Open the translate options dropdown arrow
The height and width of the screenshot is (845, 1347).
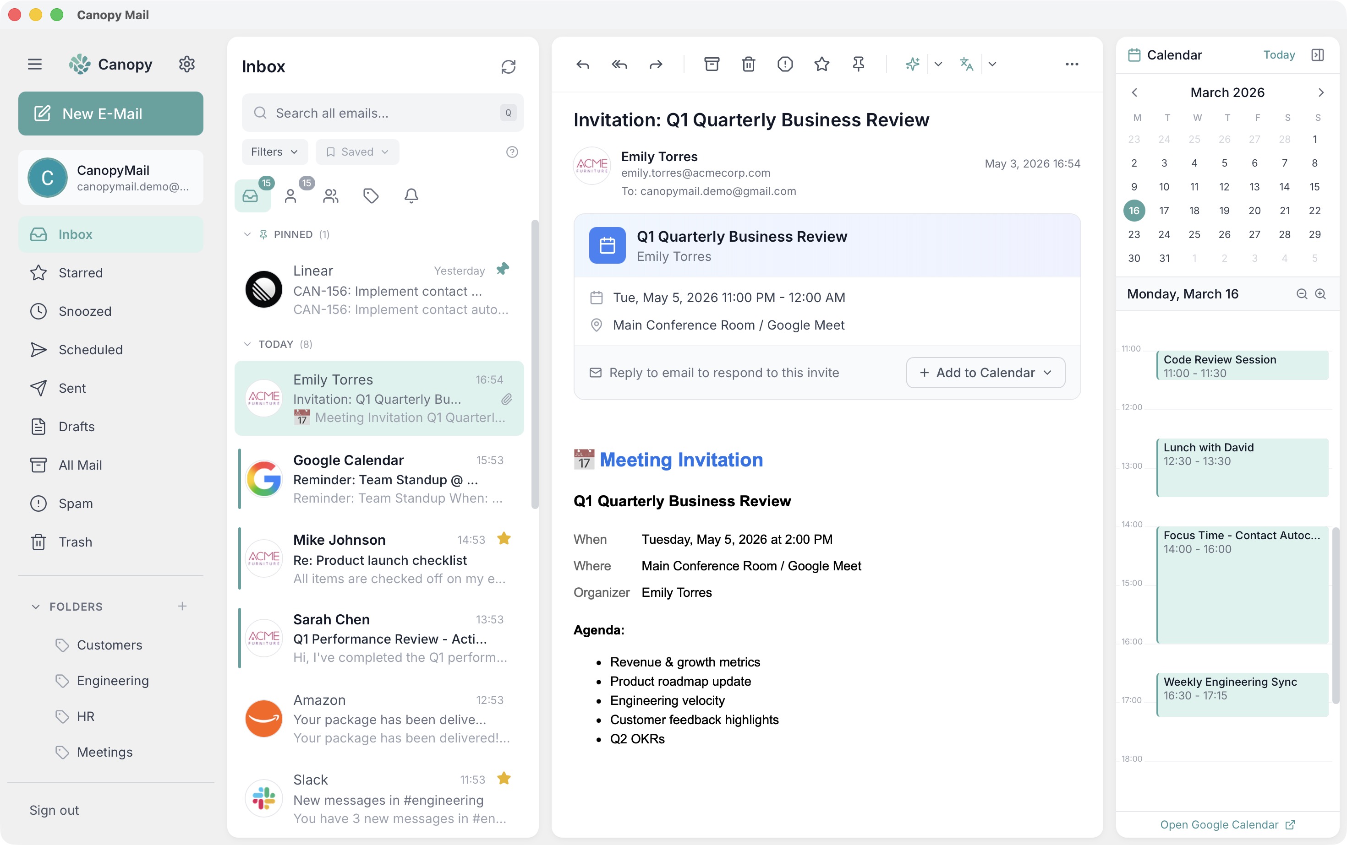992,64
